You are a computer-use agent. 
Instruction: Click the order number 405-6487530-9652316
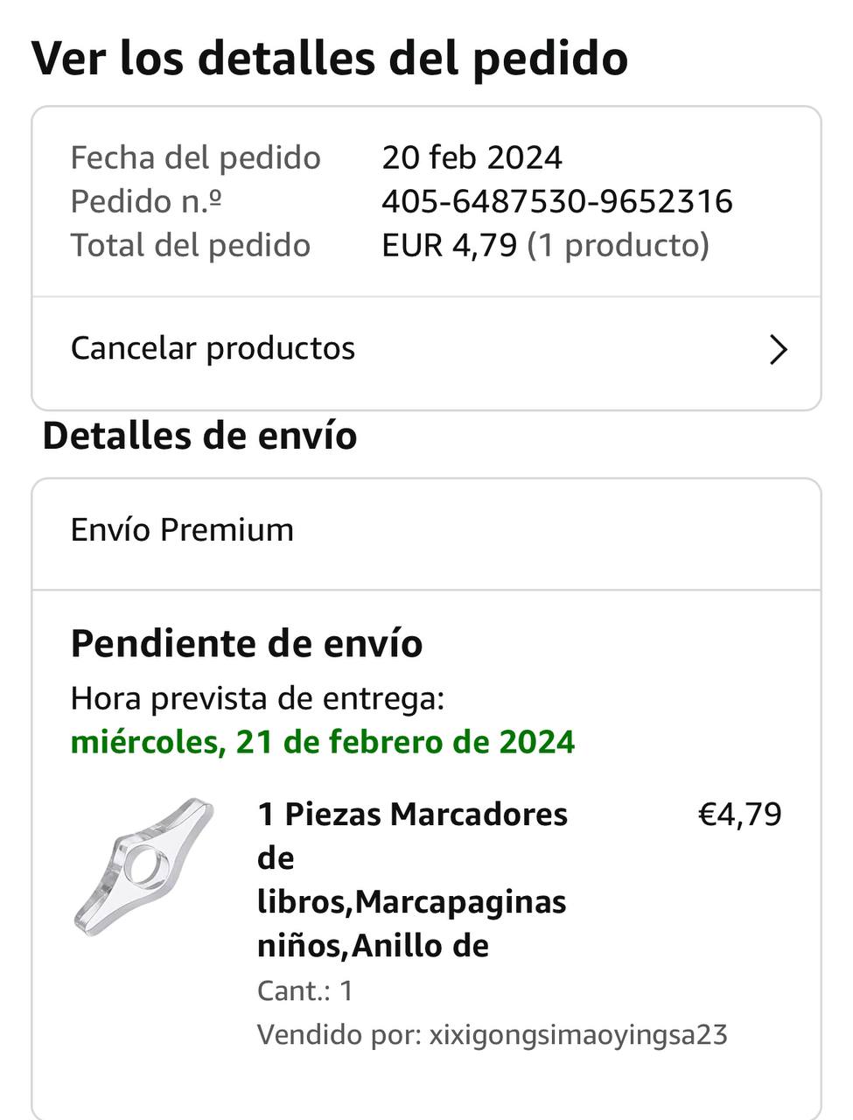click(x=556, y=201)
